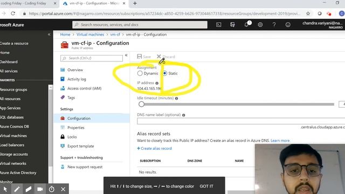The width and height of the screenshot is (345, 194).
Task: Select the eraser tool in annotation toolbar
Action: click(x=29, y=189)
